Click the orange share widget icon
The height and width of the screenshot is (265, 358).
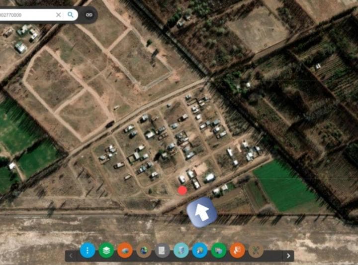point(237,251)
